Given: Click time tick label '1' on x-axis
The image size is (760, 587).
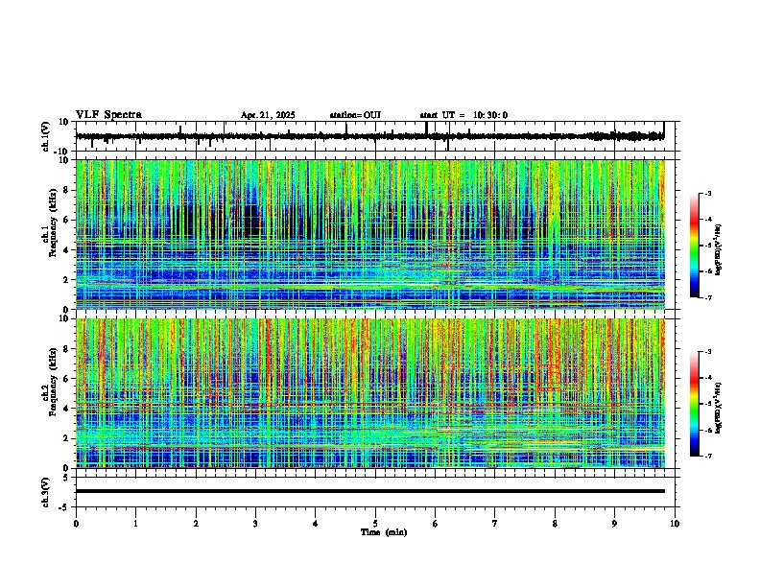Looking at the screenshot, I should (135, 524).
